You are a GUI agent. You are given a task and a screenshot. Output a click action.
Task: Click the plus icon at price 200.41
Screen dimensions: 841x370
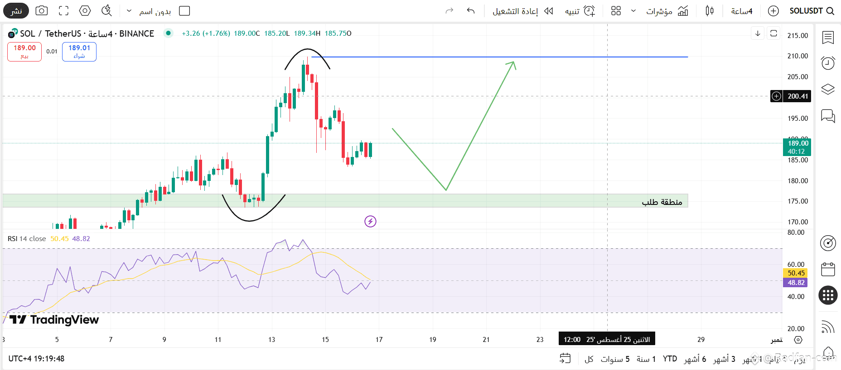(777, 96)
